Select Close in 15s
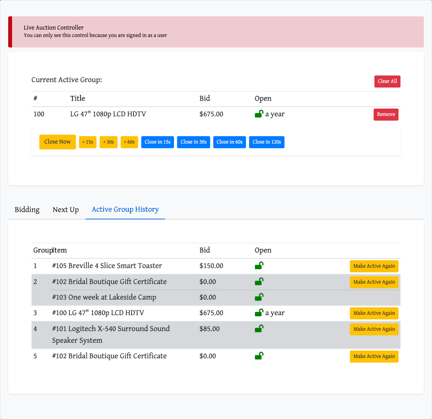432x419 pixels. point(158,142)
